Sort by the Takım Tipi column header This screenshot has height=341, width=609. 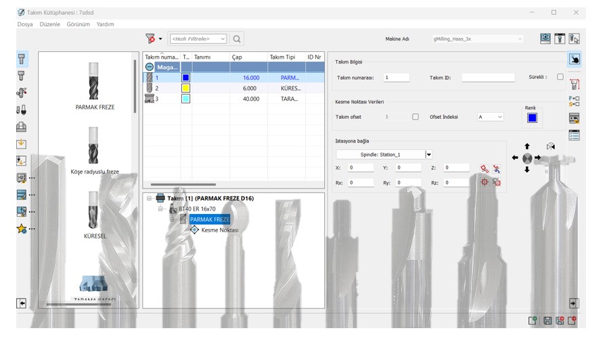tap(286, 57)
